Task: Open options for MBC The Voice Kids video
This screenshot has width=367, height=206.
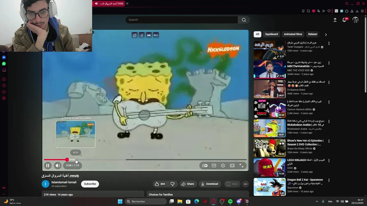Action: click(329, 63)
